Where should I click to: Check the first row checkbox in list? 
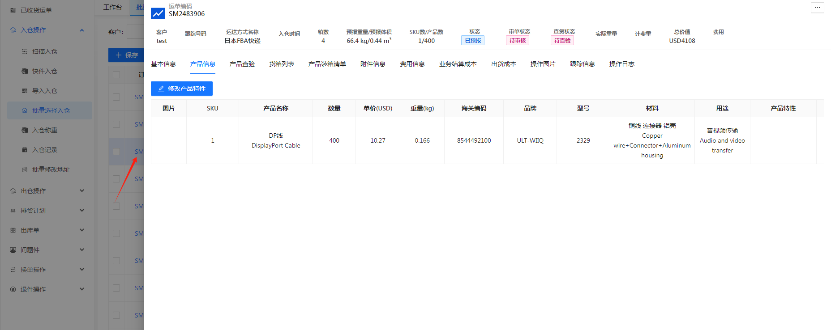(x=116, y=97)
